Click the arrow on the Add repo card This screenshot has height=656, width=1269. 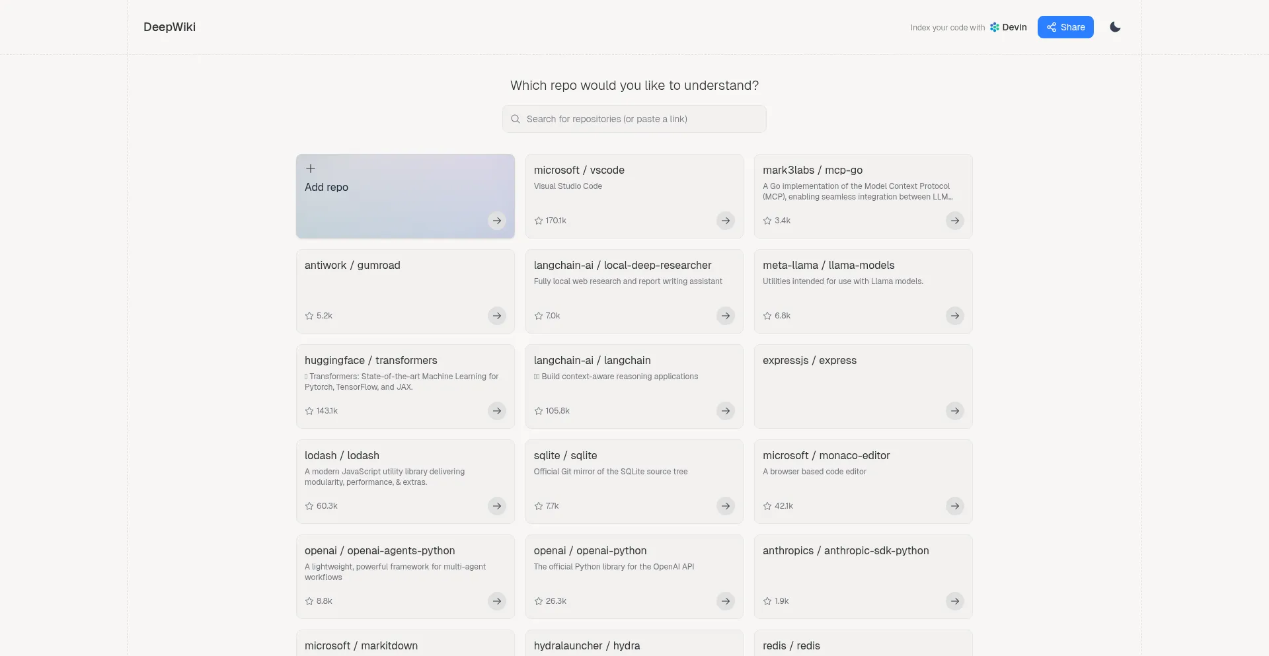[496, 221]
